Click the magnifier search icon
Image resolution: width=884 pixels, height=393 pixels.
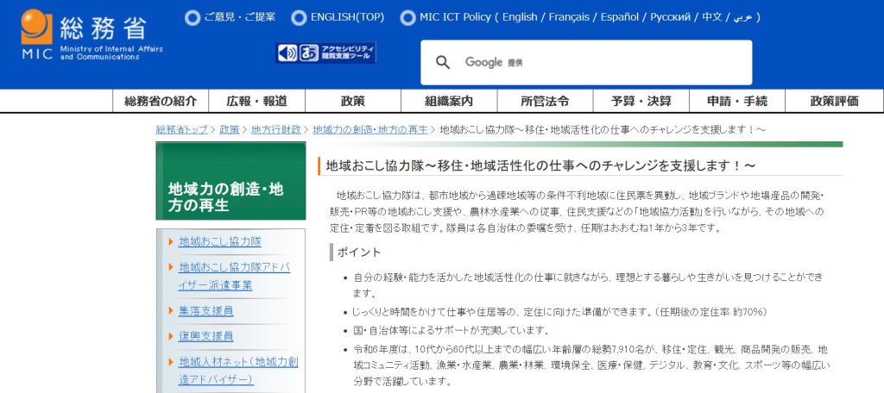click(443, 63)
